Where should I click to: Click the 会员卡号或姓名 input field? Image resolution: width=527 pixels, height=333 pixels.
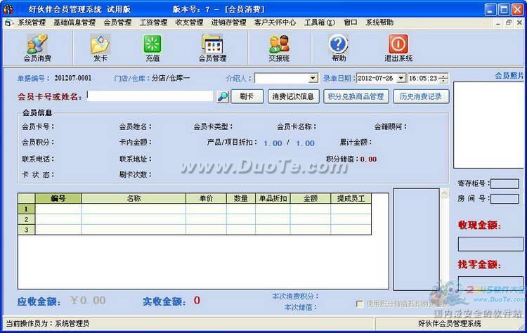150,96
